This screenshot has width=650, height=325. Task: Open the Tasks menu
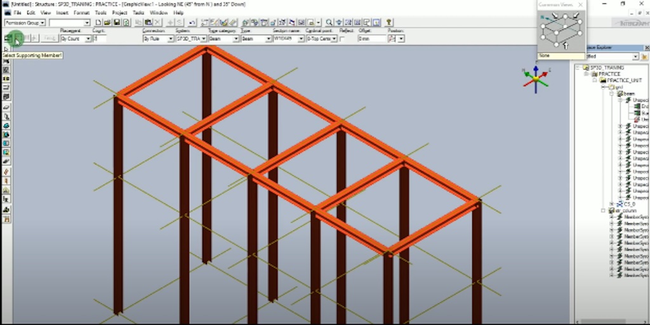point(138,13)
